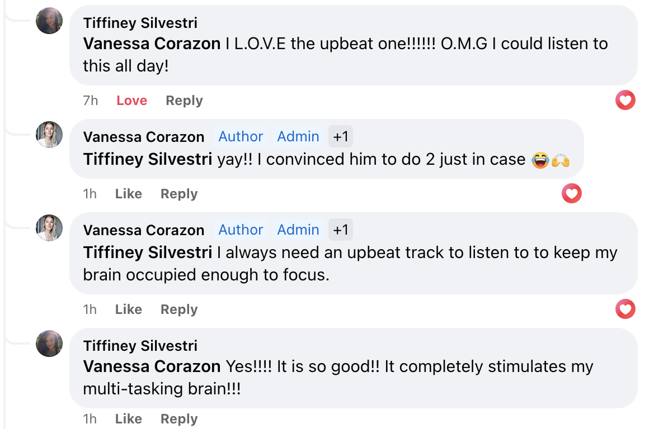The height and width of the screenshot is (429, 668).
Task: Click the heart reaction on the 'upbeat track' comment
Action: point(625,309)
